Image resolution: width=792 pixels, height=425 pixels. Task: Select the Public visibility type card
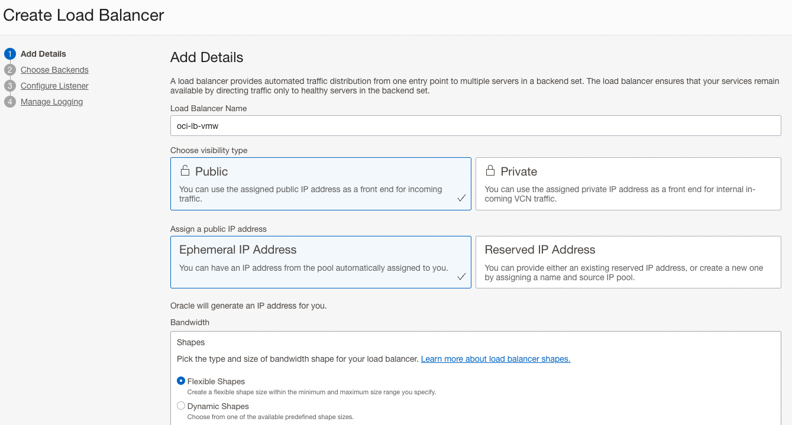pos(321,183)
